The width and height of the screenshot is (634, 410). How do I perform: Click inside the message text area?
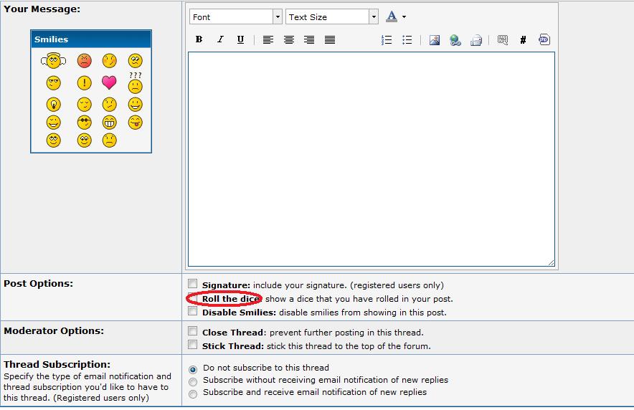pos(371,158)
